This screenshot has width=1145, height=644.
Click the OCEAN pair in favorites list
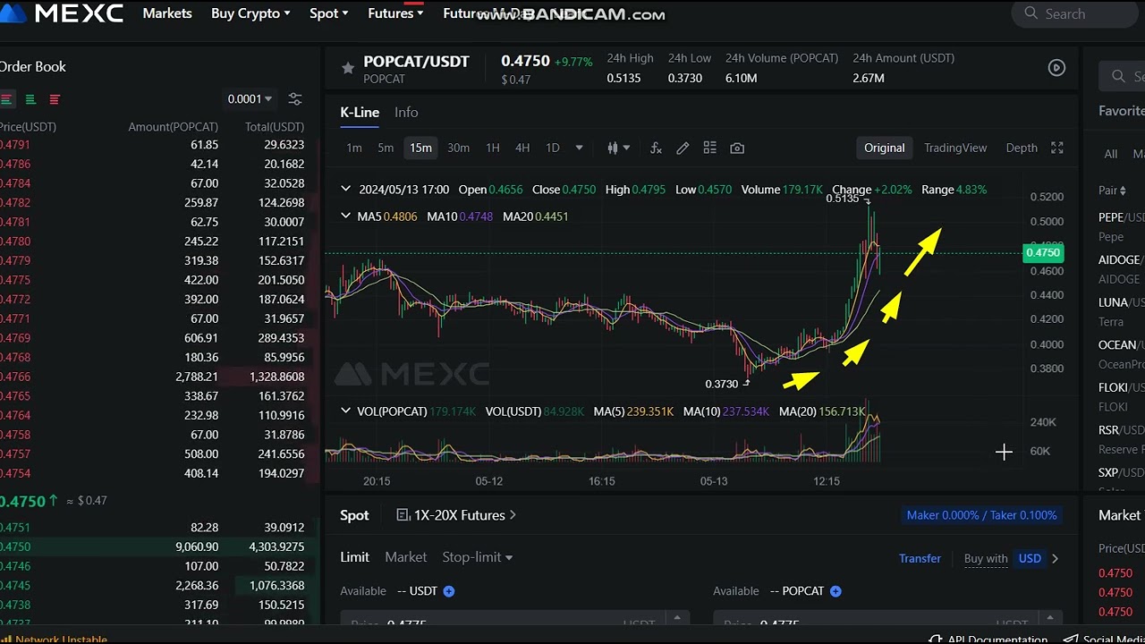point(1122,354)
